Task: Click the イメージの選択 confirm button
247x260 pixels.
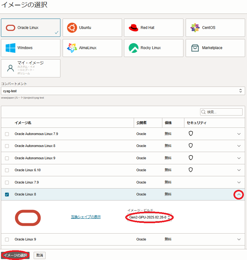Action: pyautogui.click(x=15, y=255)
